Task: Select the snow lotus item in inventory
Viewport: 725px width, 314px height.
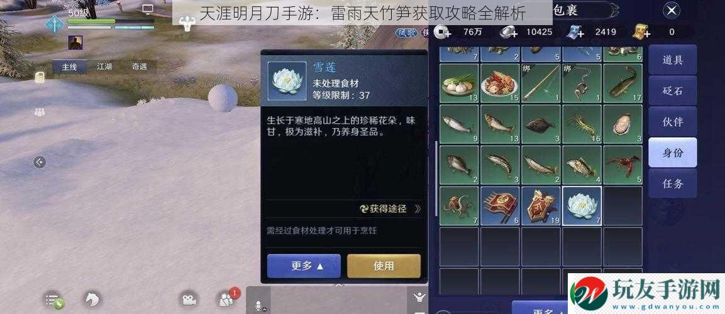Action: coord(582,206)
